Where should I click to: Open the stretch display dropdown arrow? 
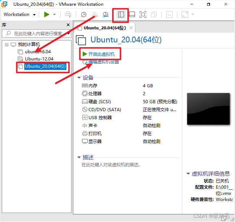coord(193,14)
